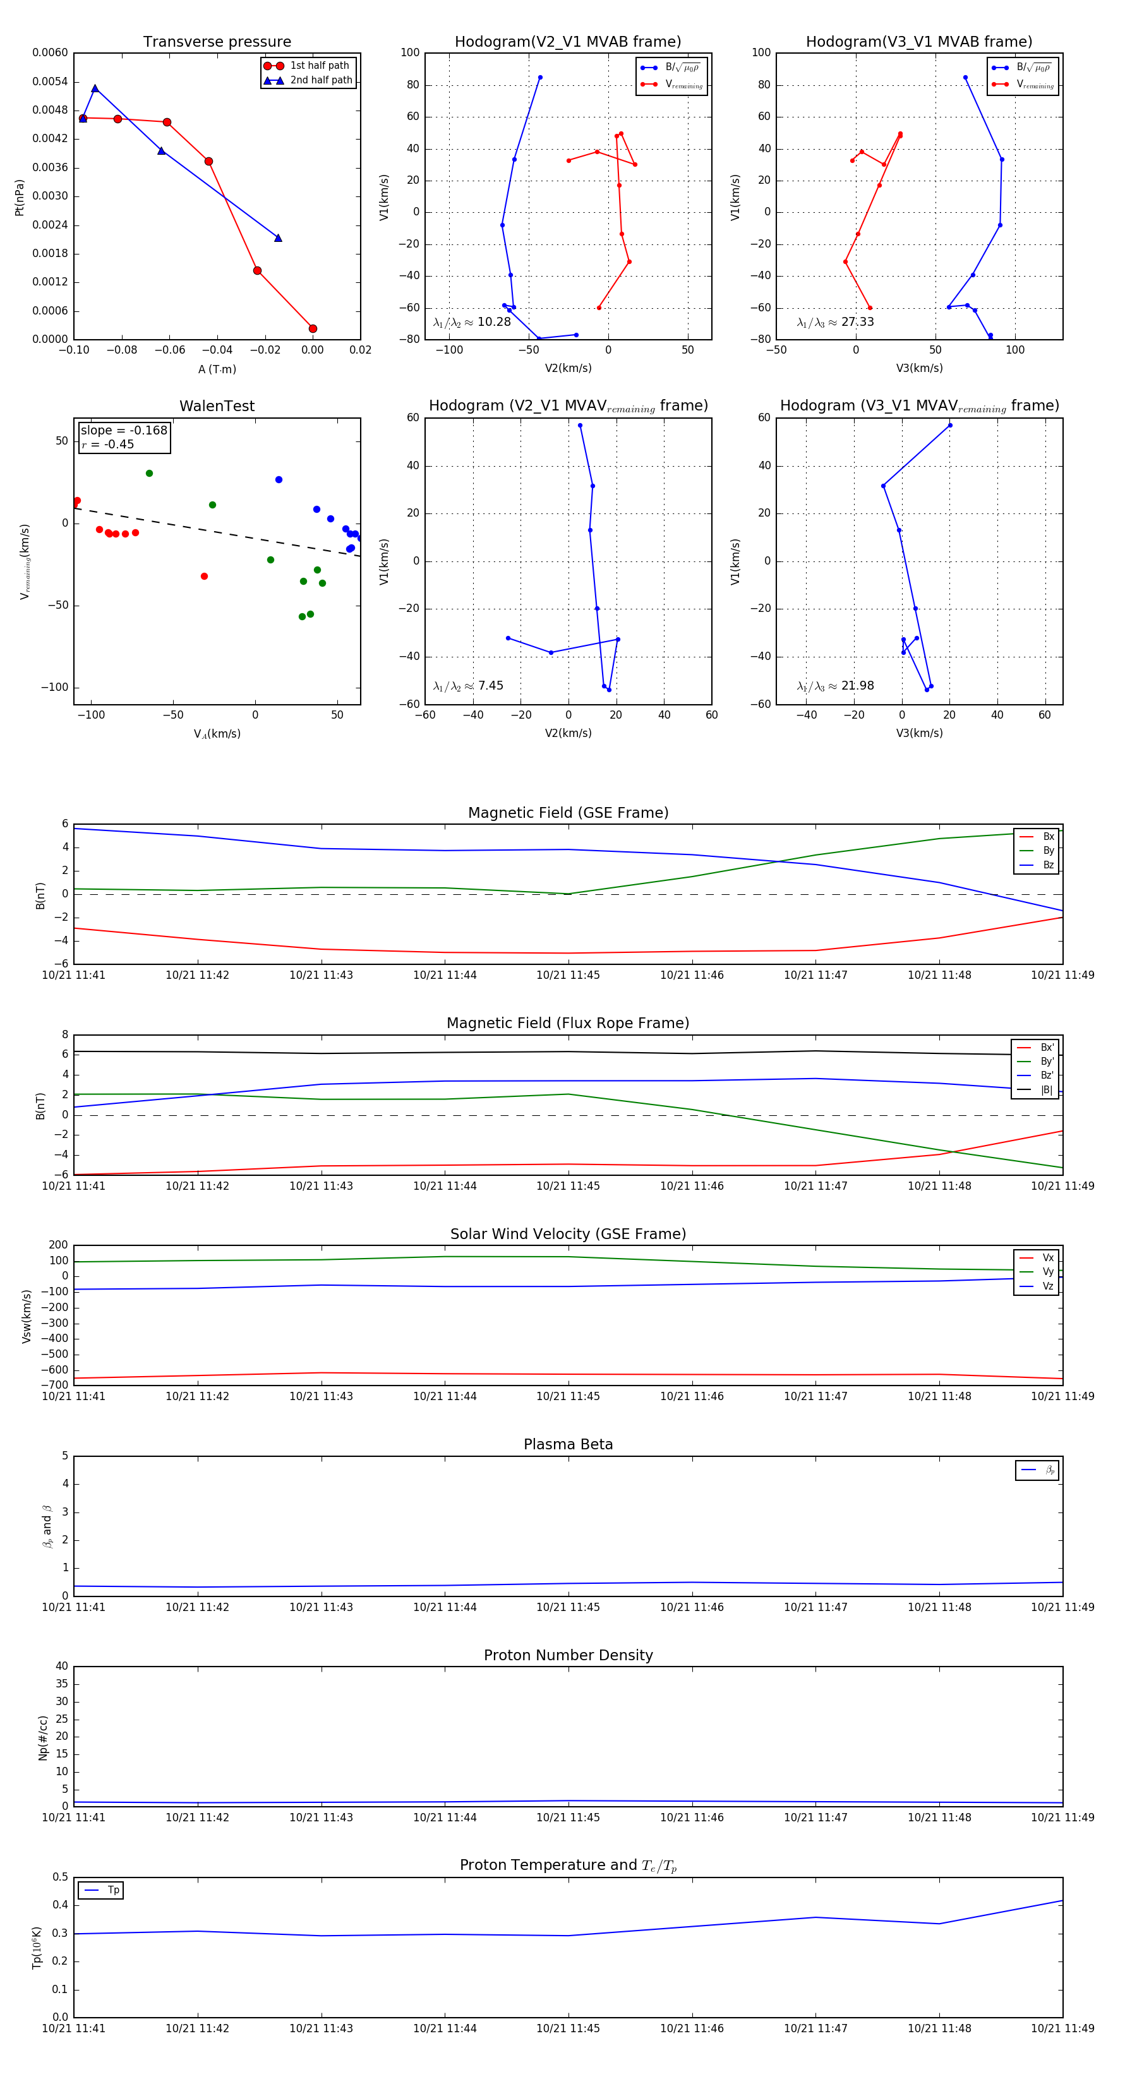Click '1st half path' legend entry
Screen dimensions: 1137x2084
tap(307, 66)
